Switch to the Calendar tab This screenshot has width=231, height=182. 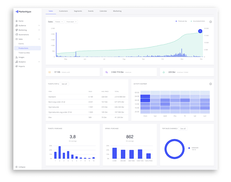click(103, 11)
